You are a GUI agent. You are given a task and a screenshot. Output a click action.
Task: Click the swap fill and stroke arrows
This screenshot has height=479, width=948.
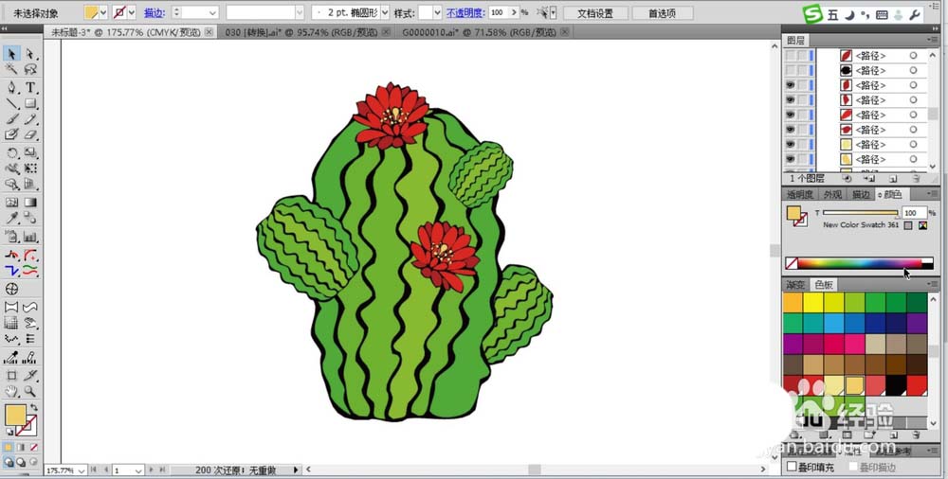tap(34, 408)
